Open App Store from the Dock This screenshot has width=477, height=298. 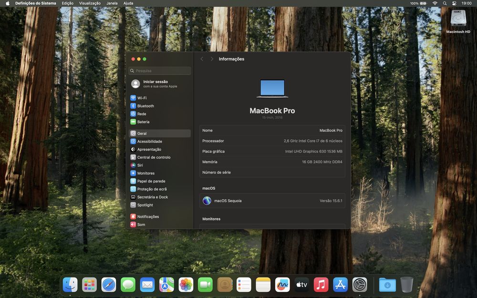click(341, 285)
